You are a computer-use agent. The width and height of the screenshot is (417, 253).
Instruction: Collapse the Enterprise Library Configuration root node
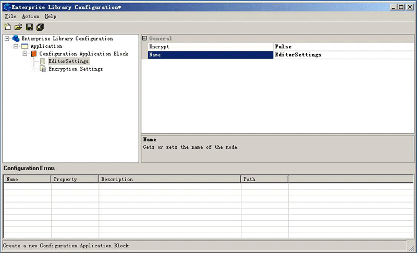tap(7, 39)
